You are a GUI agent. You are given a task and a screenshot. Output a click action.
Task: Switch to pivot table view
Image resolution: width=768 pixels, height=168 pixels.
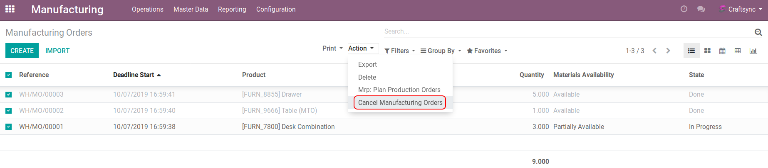[738, 51]
